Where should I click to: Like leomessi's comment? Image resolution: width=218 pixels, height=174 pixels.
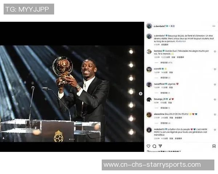[215, 51]
